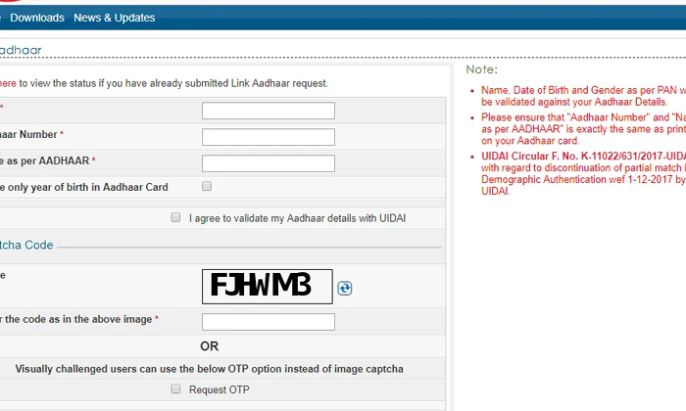This screenshot has height=411, width=686.
Task: Open News & Updates menu
Action: point(115,18)
